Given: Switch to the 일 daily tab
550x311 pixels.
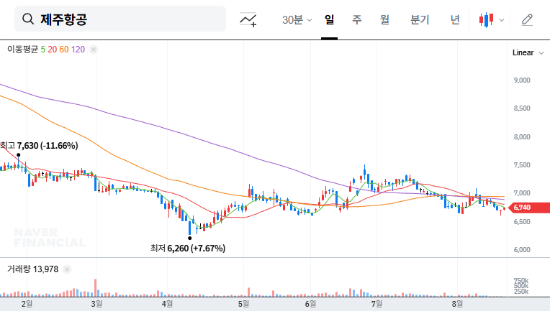Looking at the screenshot, I should pos(329,20).
